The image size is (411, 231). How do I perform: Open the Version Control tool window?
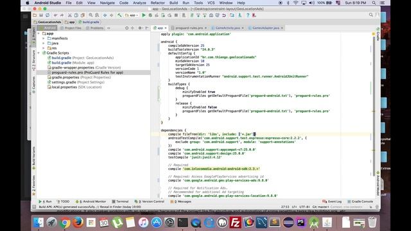(150, 201)
